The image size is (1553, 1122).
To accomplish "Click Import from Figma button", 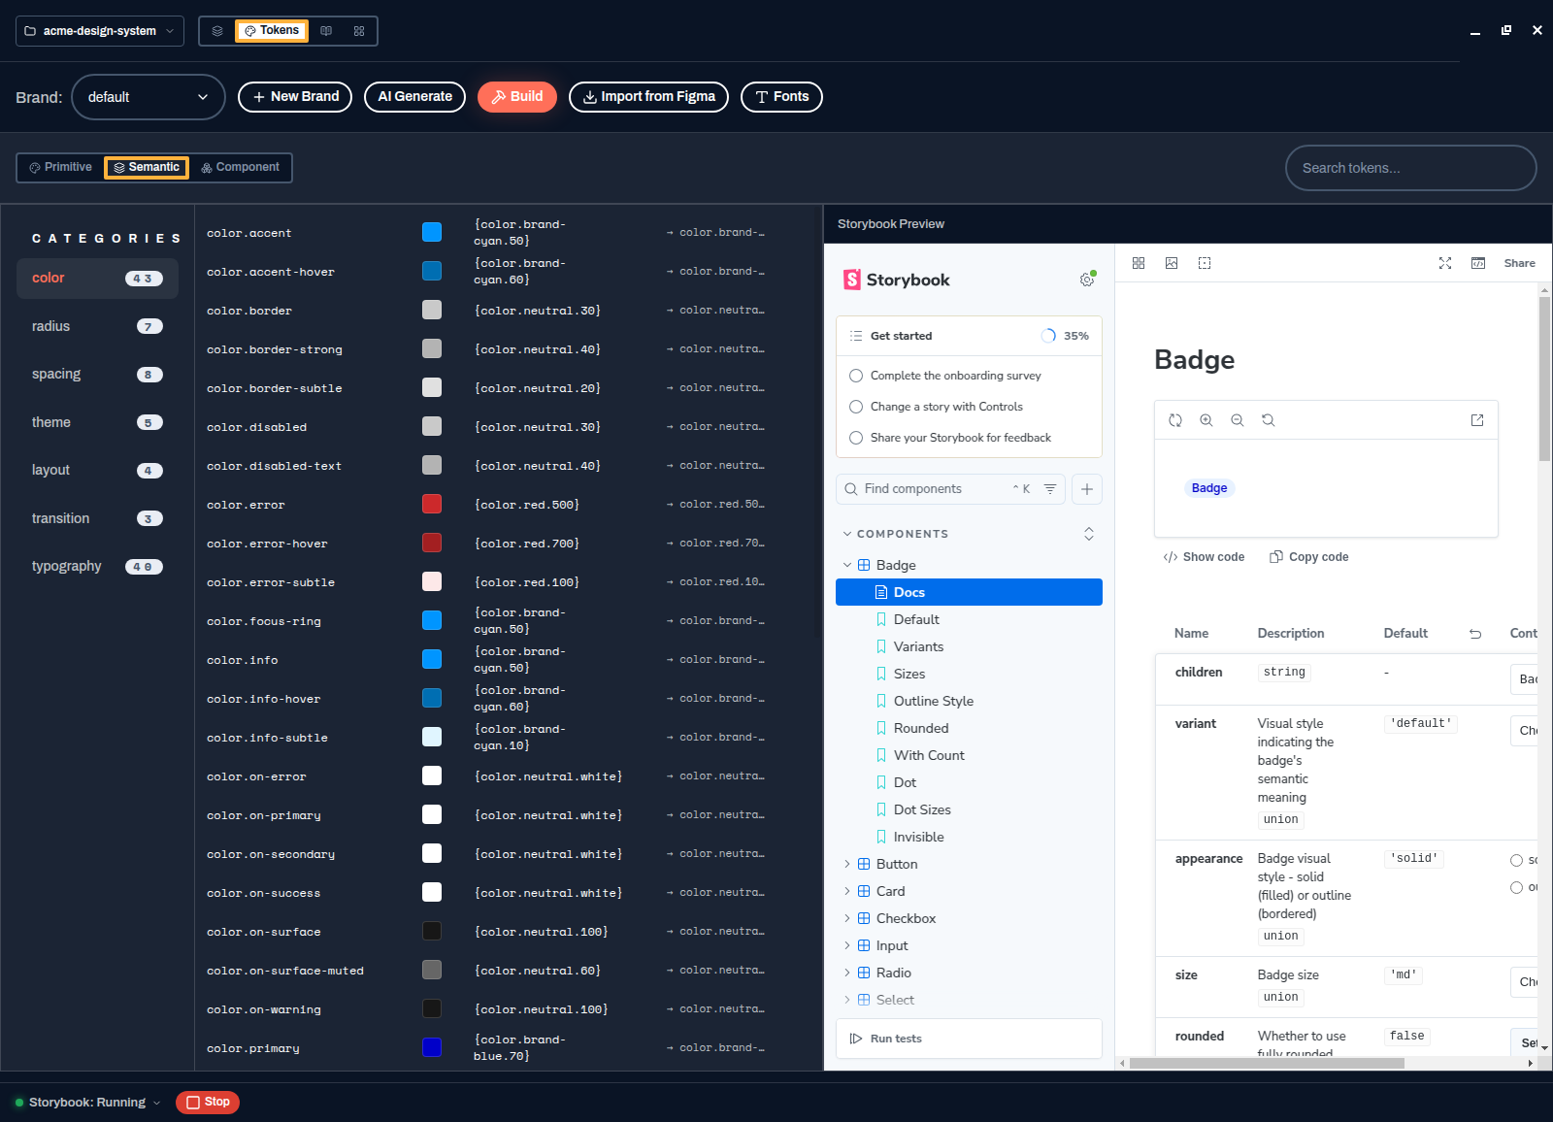I will point(648,97).
